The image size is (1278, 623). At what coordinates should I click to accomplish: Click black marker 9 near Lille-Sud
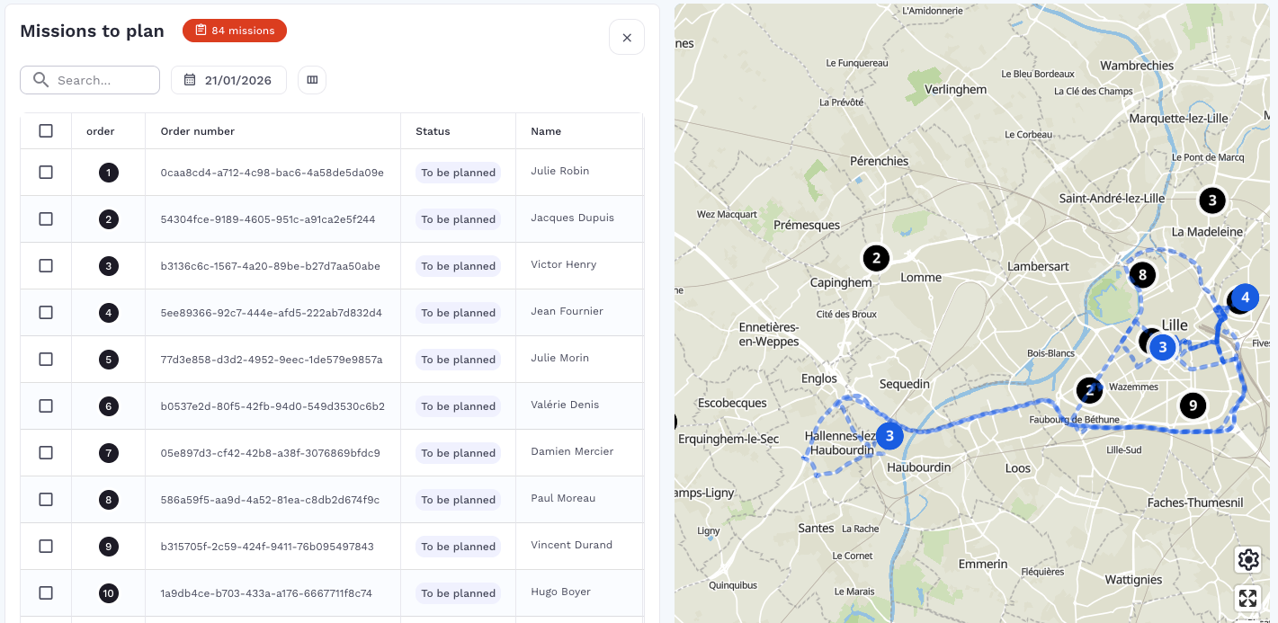1193,405
